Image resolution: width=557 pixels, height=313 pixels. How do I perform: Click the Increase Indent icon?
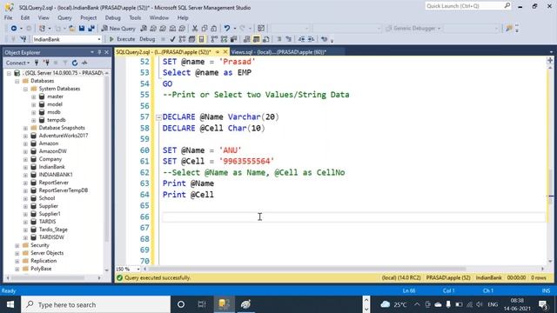click(311, 39)
